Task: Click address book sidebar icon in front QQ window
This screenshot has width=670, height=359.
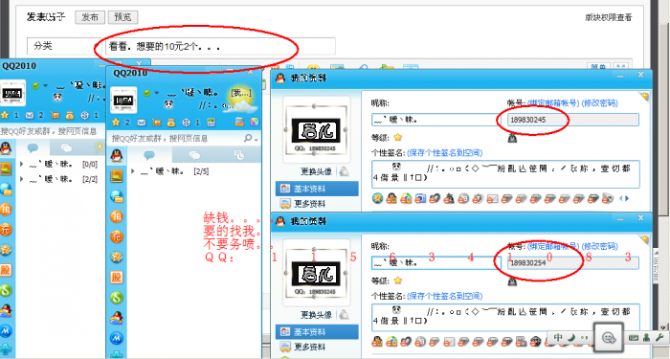Action: (x=116, y=175)
